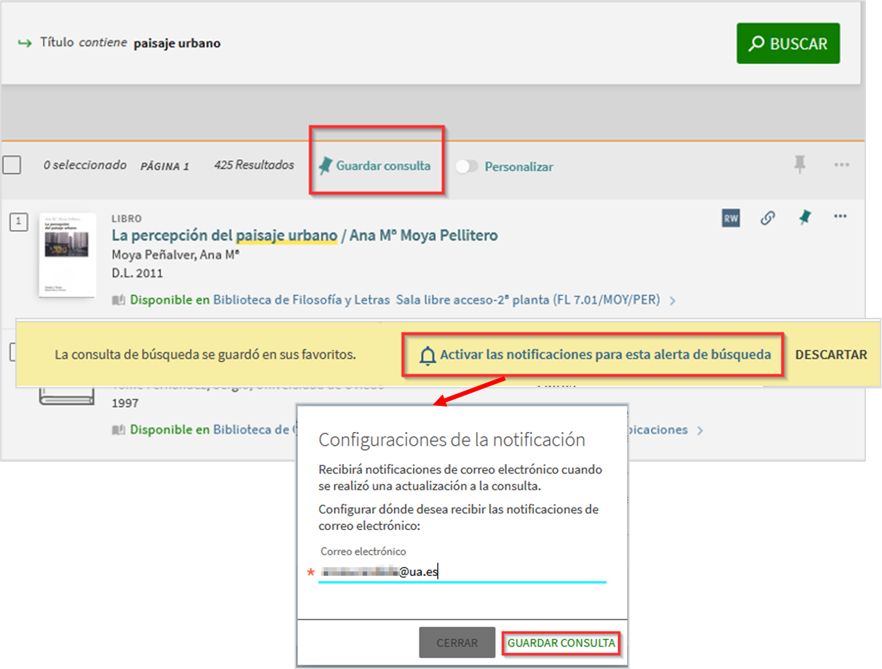
Task: Dismiss the banner with DESCARTAR
Action: (x=831, y=355)
